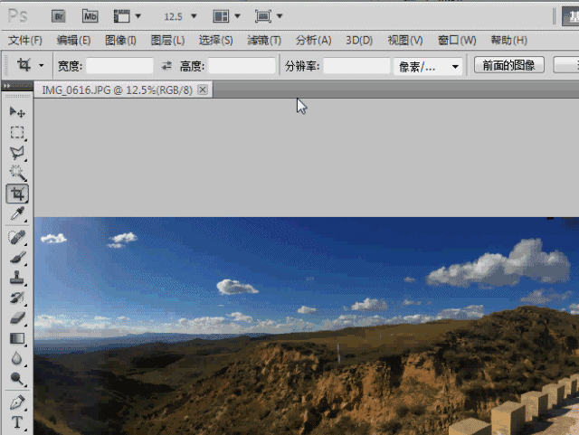Collapse the tools panel with double-arrow
Screen dimensions: 579x435
pyautogui.click(x=6, y=86)
